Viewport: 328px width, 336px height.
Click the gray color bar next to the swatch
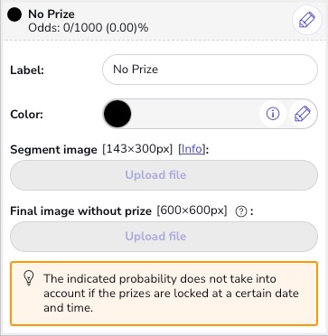pyautogui.click(x=195, y=114)
